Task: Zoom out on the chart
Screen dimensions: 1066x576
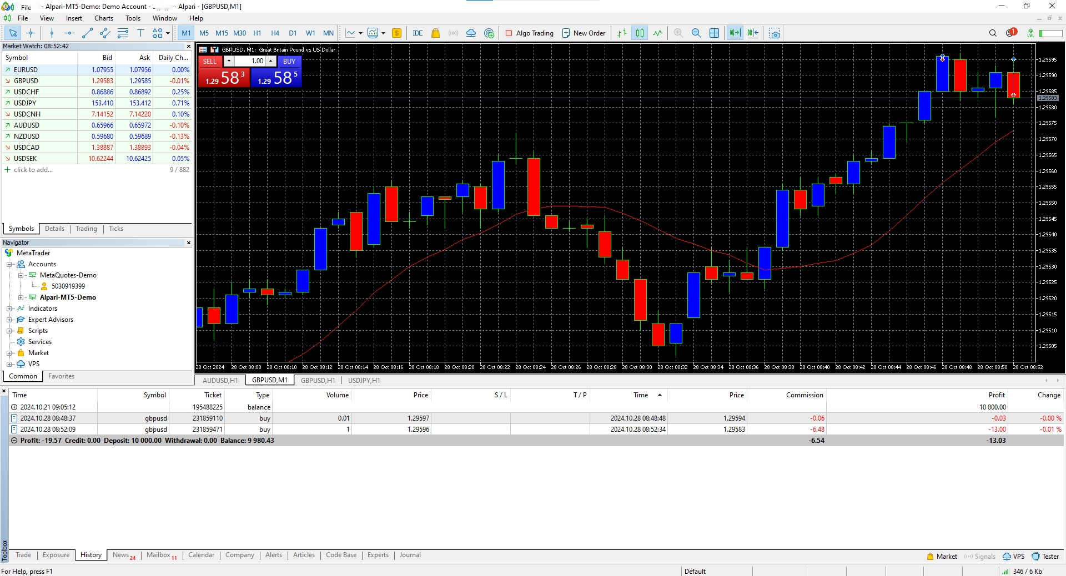Action: coord(696,33)
